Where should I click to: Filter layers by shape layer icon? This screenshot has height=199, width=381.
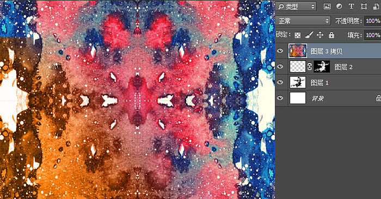point(364,7)
